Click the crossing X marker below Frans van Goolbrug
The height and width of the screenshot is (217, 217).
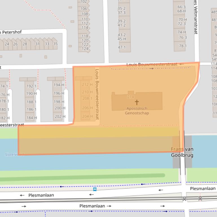(184, 199)
